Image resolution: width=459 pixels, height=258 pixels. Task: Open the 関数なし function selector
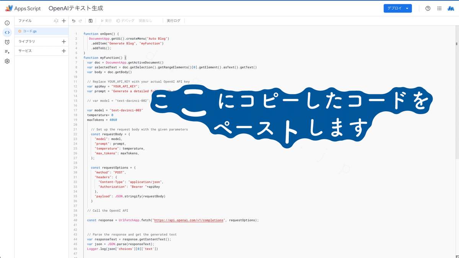tap(146, 21)
